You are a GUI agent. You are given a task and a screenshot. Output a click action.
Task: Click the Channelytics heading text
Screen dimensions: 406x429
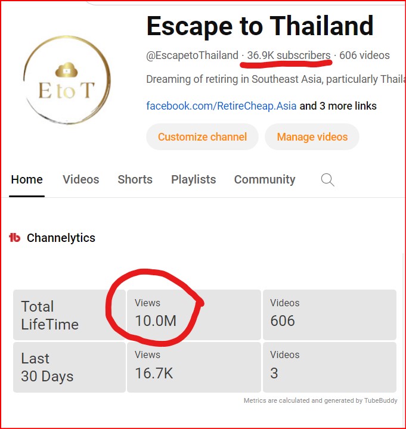pyautogui.click(x=61, y=238)
